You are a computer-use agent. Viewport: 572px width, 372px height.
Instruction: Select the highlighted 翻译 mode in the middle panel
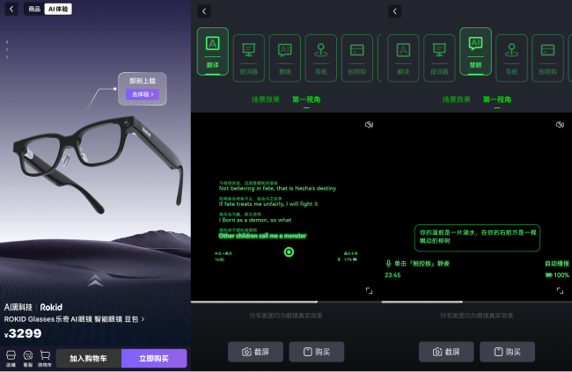[x=213, y=51]
